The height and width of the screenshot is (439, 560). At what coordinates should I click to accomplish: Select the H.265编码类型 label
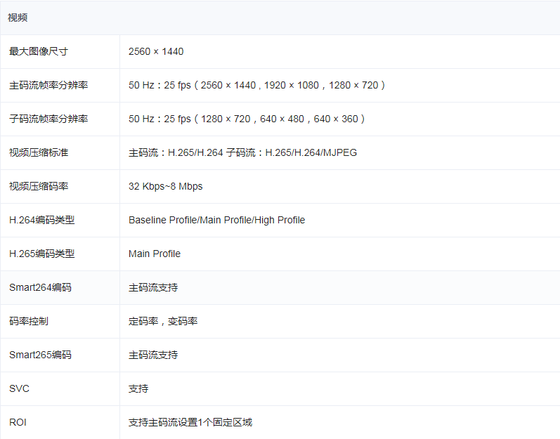[41, 254]
